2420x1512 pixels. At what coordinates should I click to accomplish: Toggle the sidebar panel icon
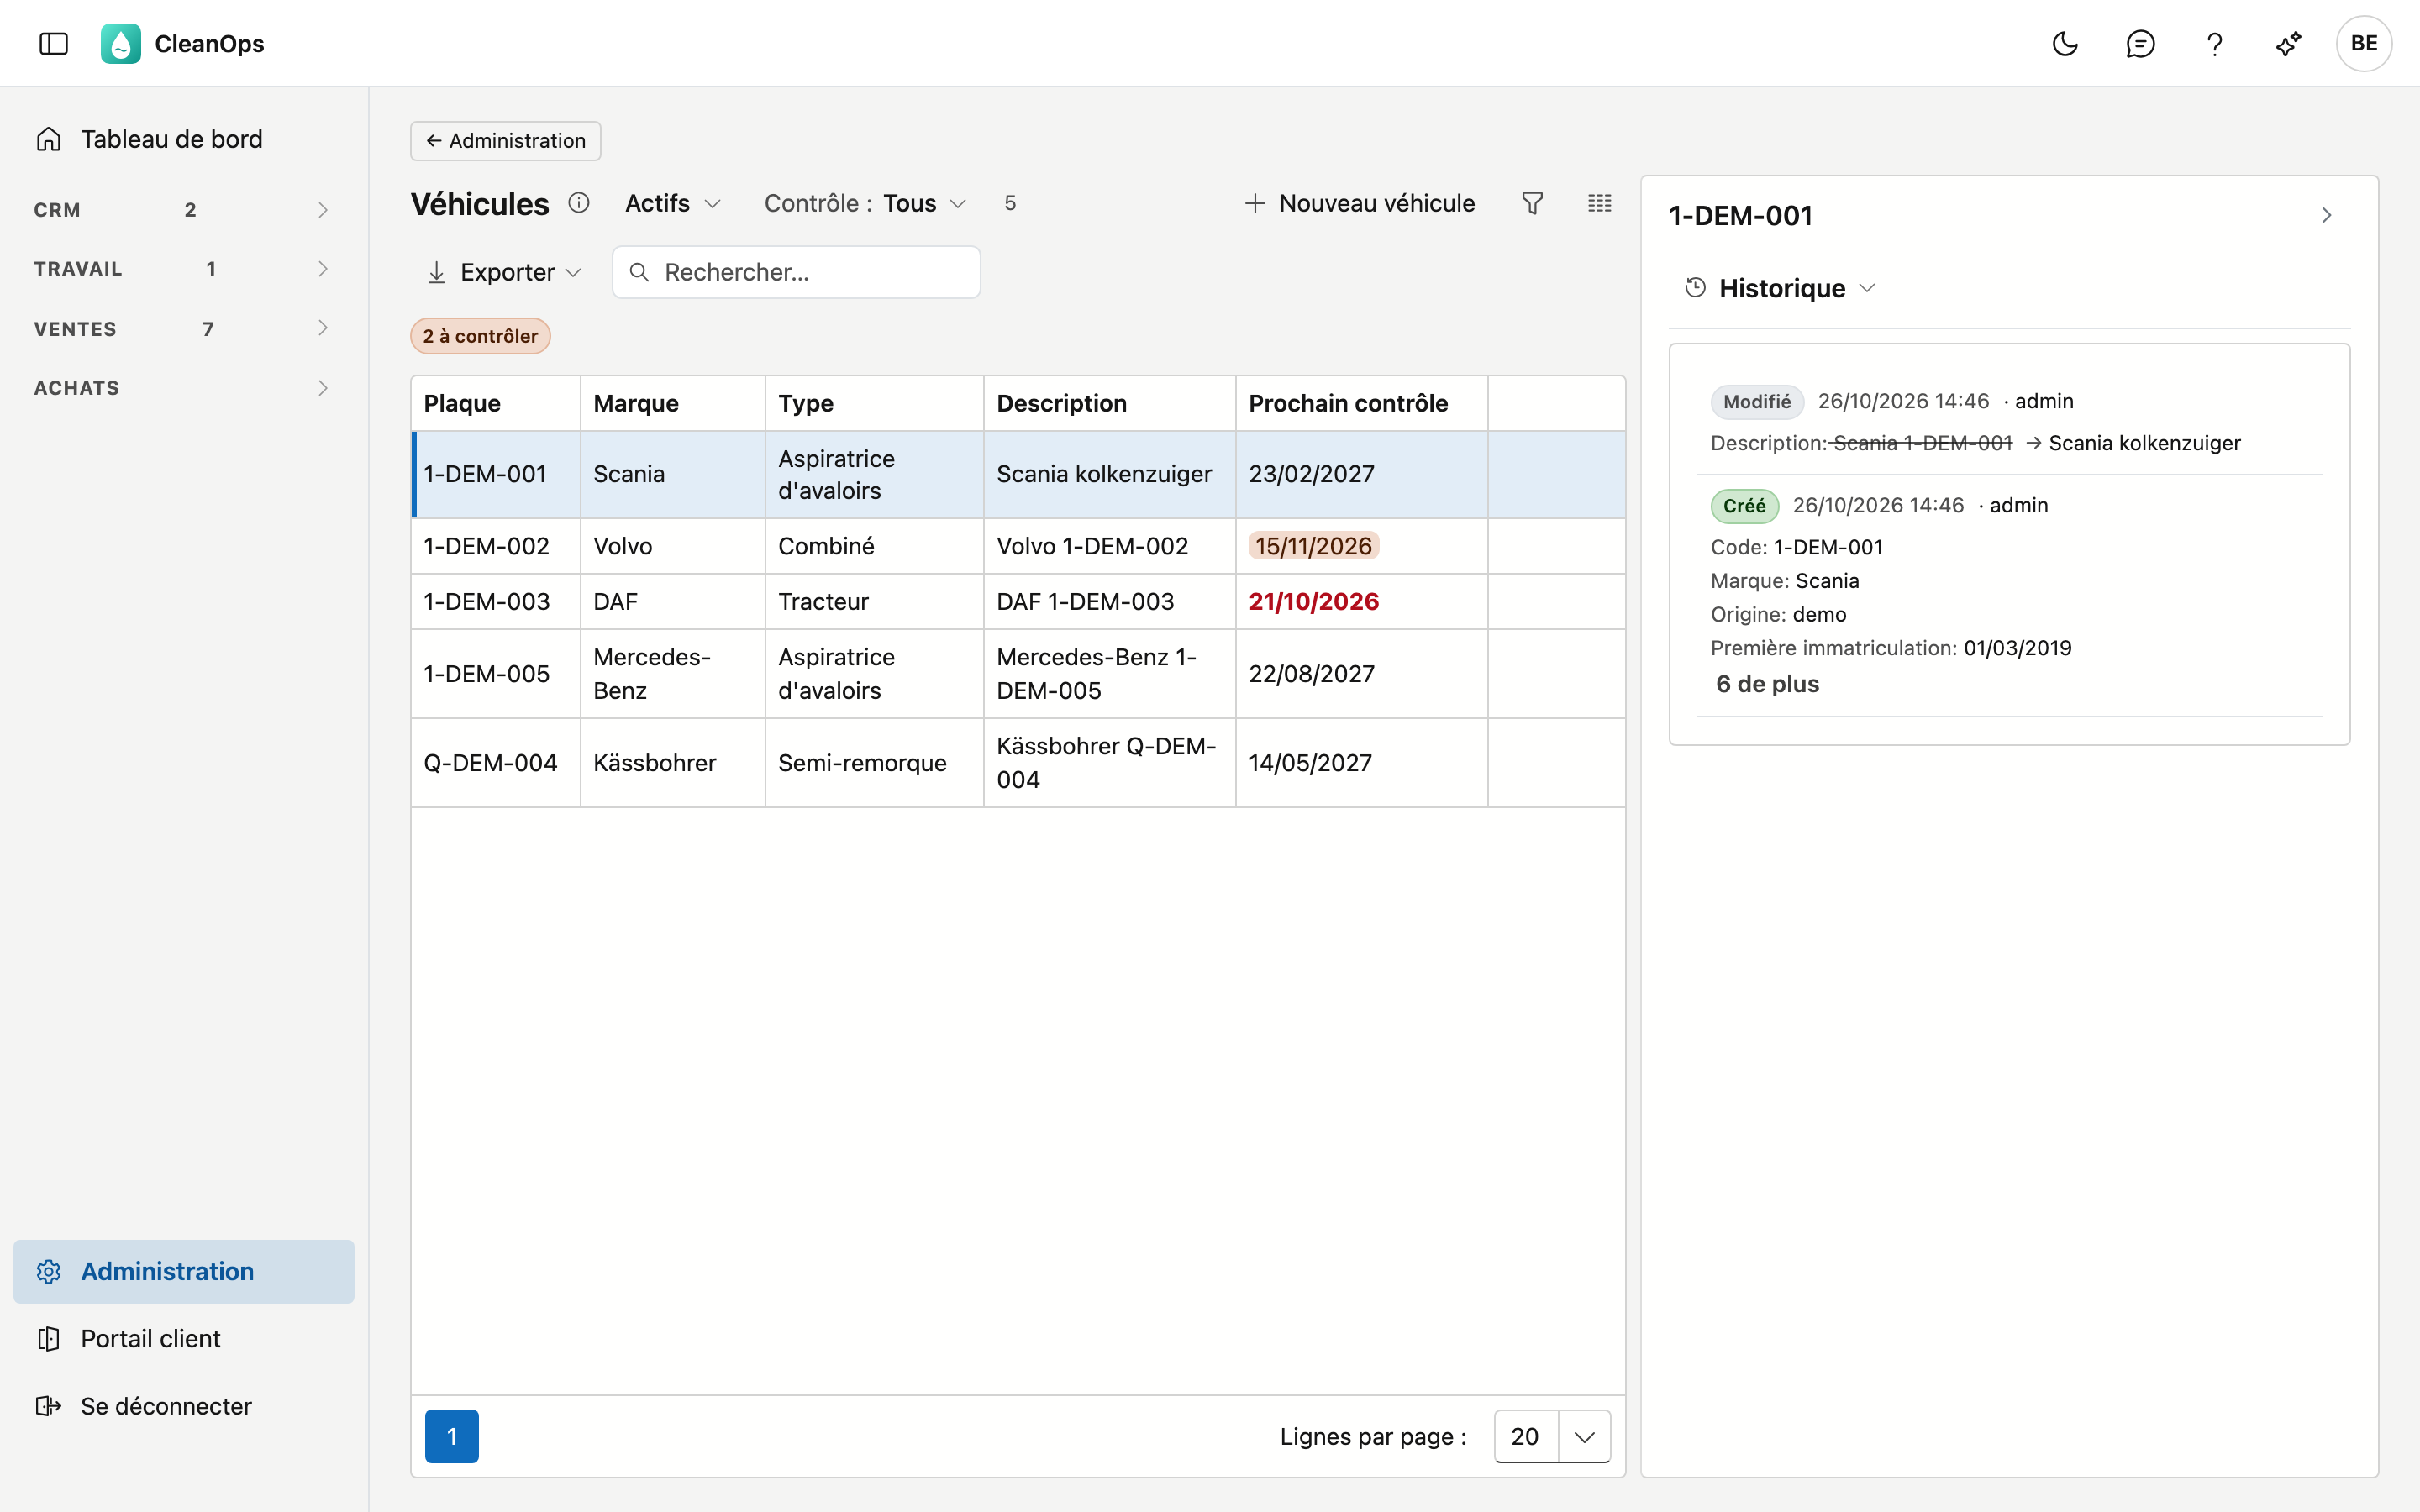click(x=54, y=43)
